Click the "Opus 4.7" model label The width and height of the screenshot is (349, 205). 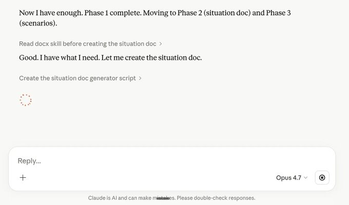tap(288, 178)
